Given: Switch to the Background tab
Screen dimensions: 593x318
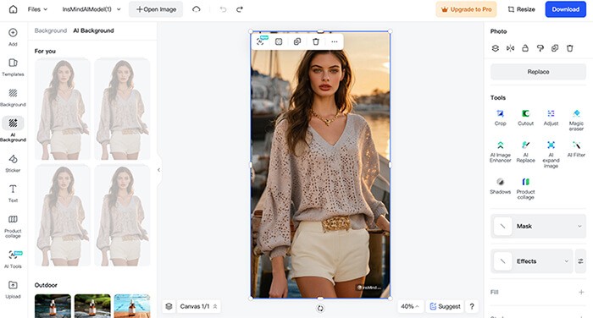Looking at the screenshot, I should point(51,30).
